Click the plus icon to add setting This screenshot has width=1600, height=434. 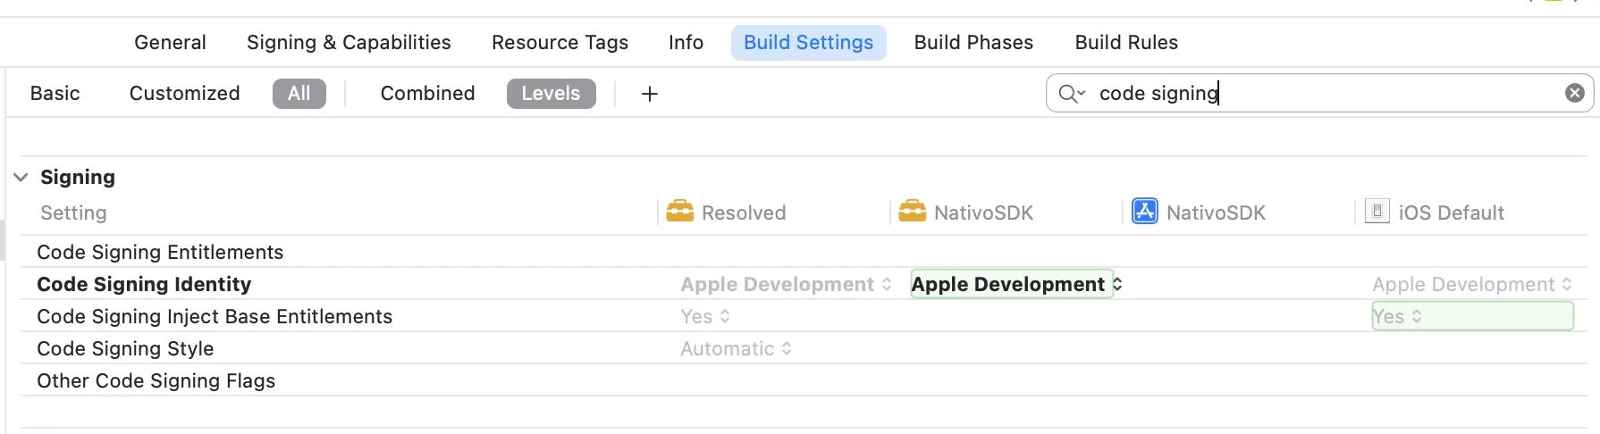[650, 94]
